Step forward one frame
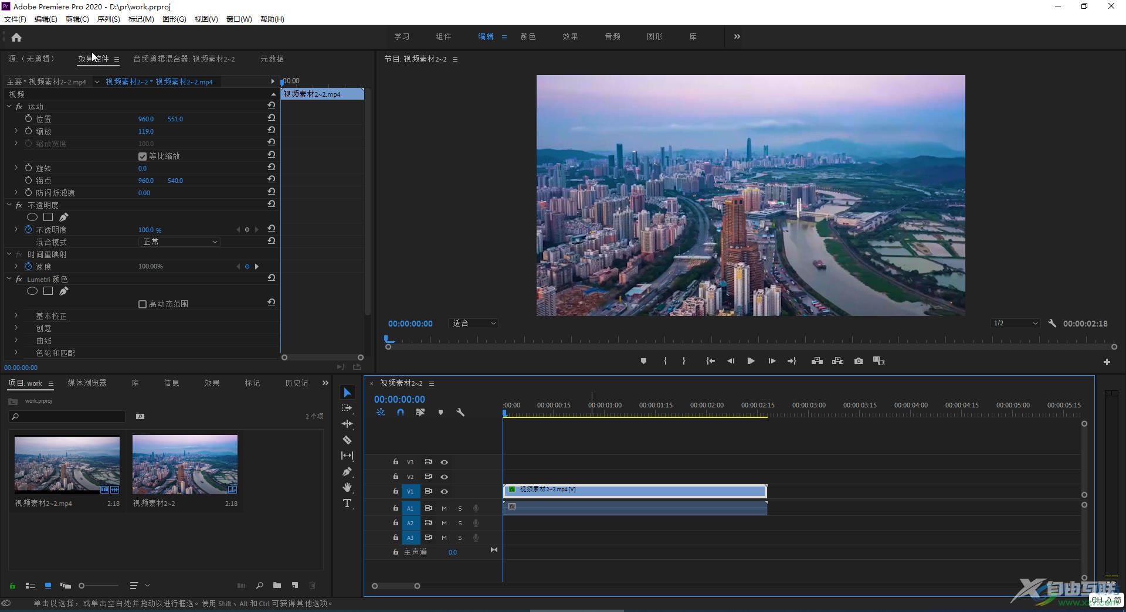Screen dimensions: 1126x612 (772, 361)
